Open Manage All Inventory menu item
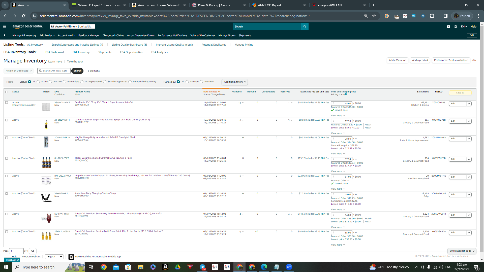Viewport: 484px width, 272px height. click(24, 36)
